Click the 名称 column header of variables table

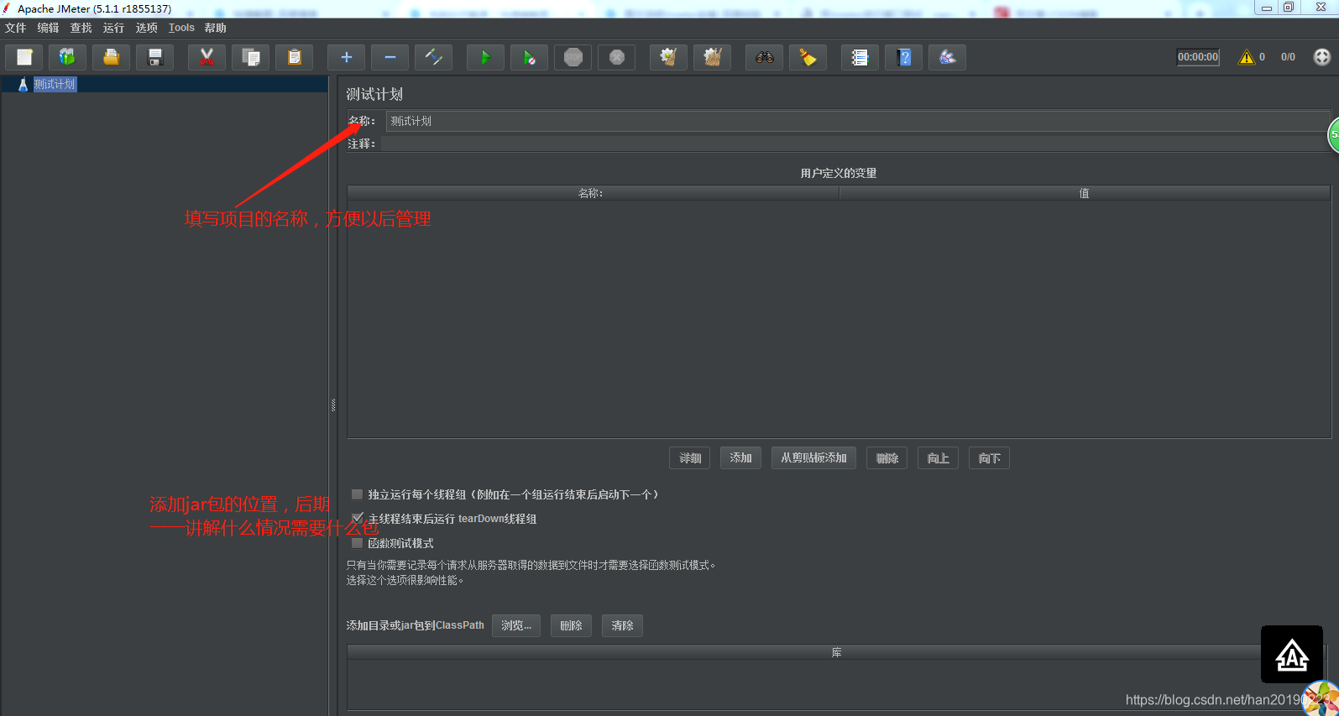click(x=593, y=193)
